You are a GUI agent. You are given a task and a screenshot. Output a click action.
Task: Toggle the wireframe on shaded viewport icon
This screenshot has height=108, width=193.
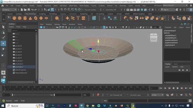pos(110,27)
